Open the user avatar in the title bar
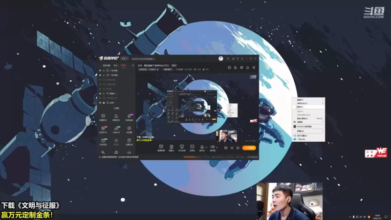The image size is (391, 220). [221, 58]
